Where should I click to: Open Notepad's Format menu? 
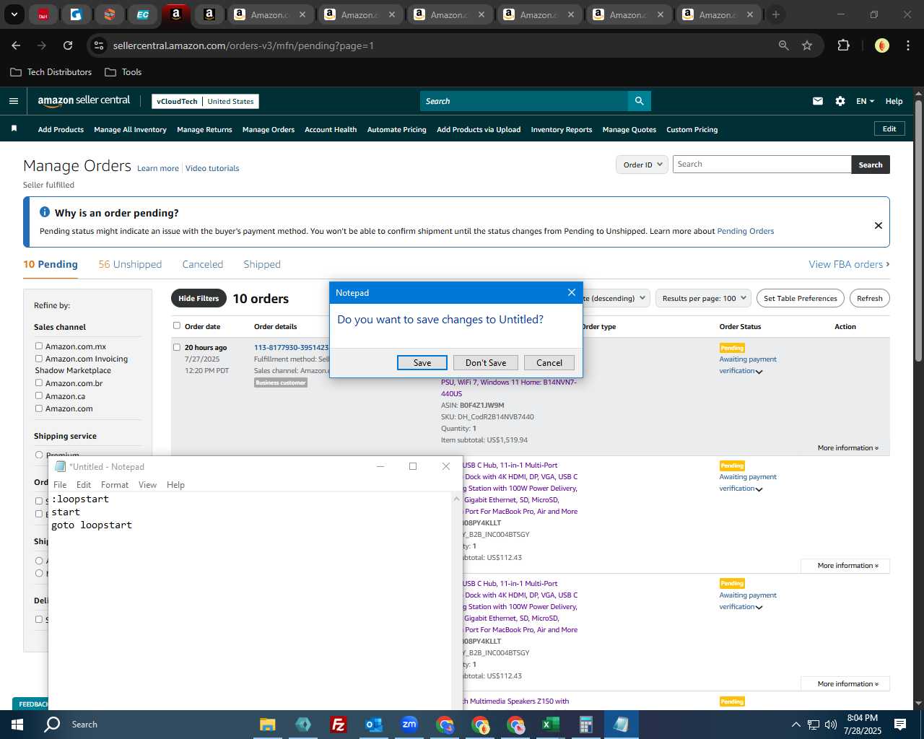tap(115, 485)
